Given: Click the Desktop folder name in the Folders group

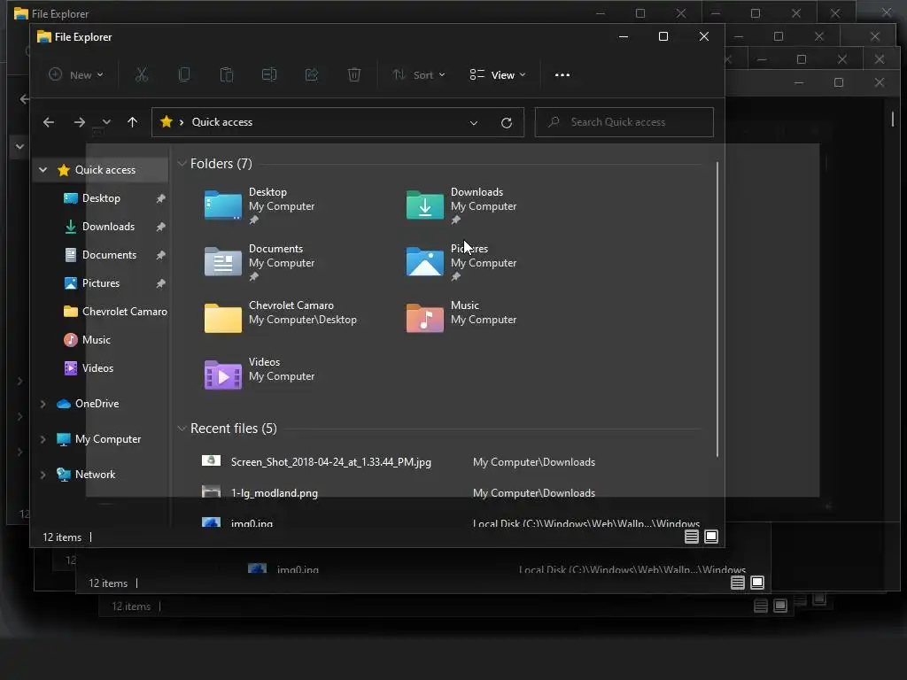Looking at the screenshot, I should coord(267,192).
